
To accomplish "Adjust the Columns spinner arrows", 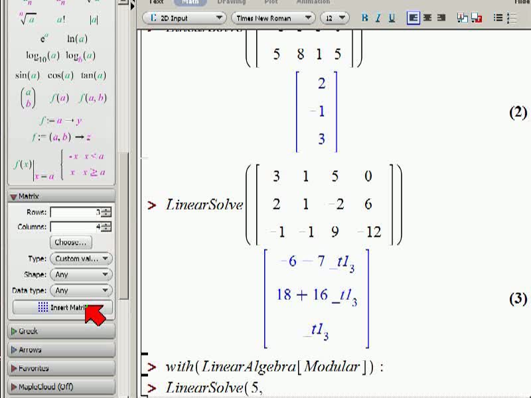I will 106,227.
